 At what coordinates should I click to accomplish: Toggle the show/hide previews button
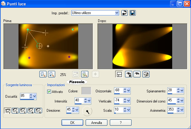(119, 74)
